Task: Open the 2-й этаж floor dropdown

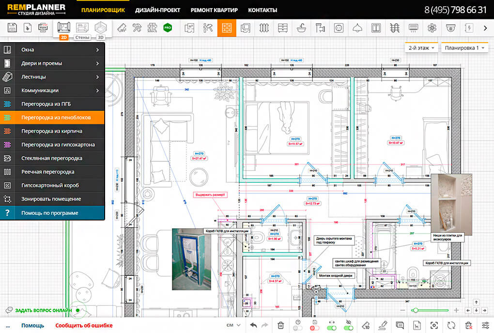Action: (x=422, y=48)
